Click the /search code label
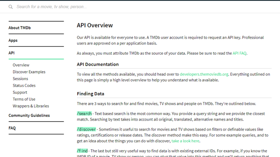Screen dimensions: 280x157 [84, 114]
